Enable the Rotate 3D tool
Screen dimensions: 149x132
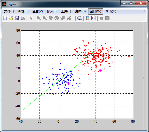point(57,18)
